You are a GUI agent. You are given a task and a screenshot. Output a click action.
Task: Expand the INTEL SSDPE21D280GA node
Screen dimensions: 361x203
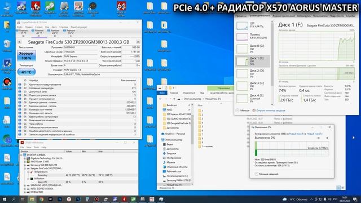pyautogui.click(x=25, y=189)
